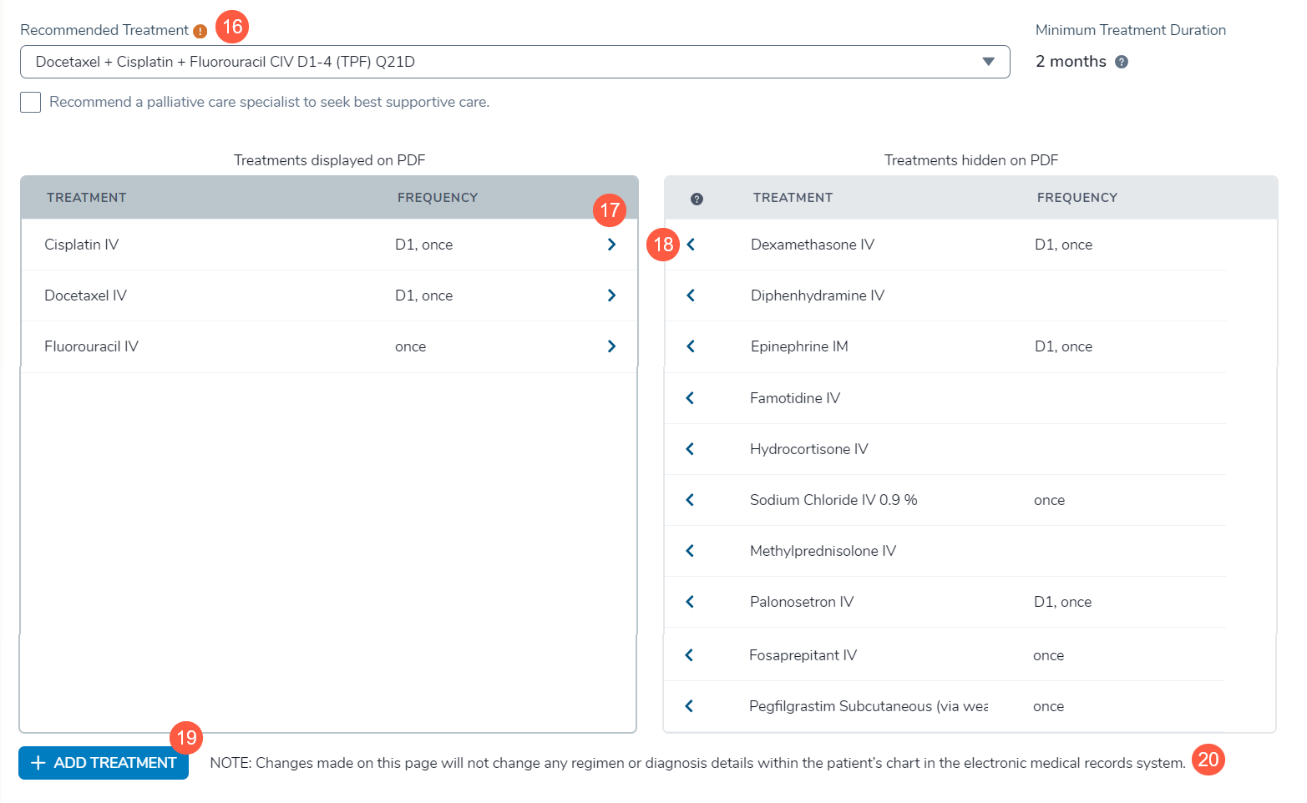Viewport: 1307px width, 803px height.
Task: Enable palliative care specialist recommendation checkbox
Action: pos(31,103)
